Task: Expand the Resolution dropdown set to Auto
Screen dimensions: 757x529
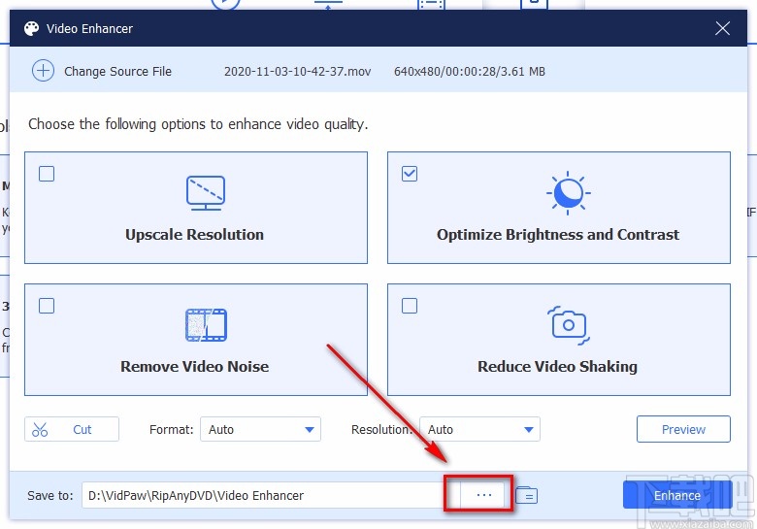Action: tap(479, 429)
